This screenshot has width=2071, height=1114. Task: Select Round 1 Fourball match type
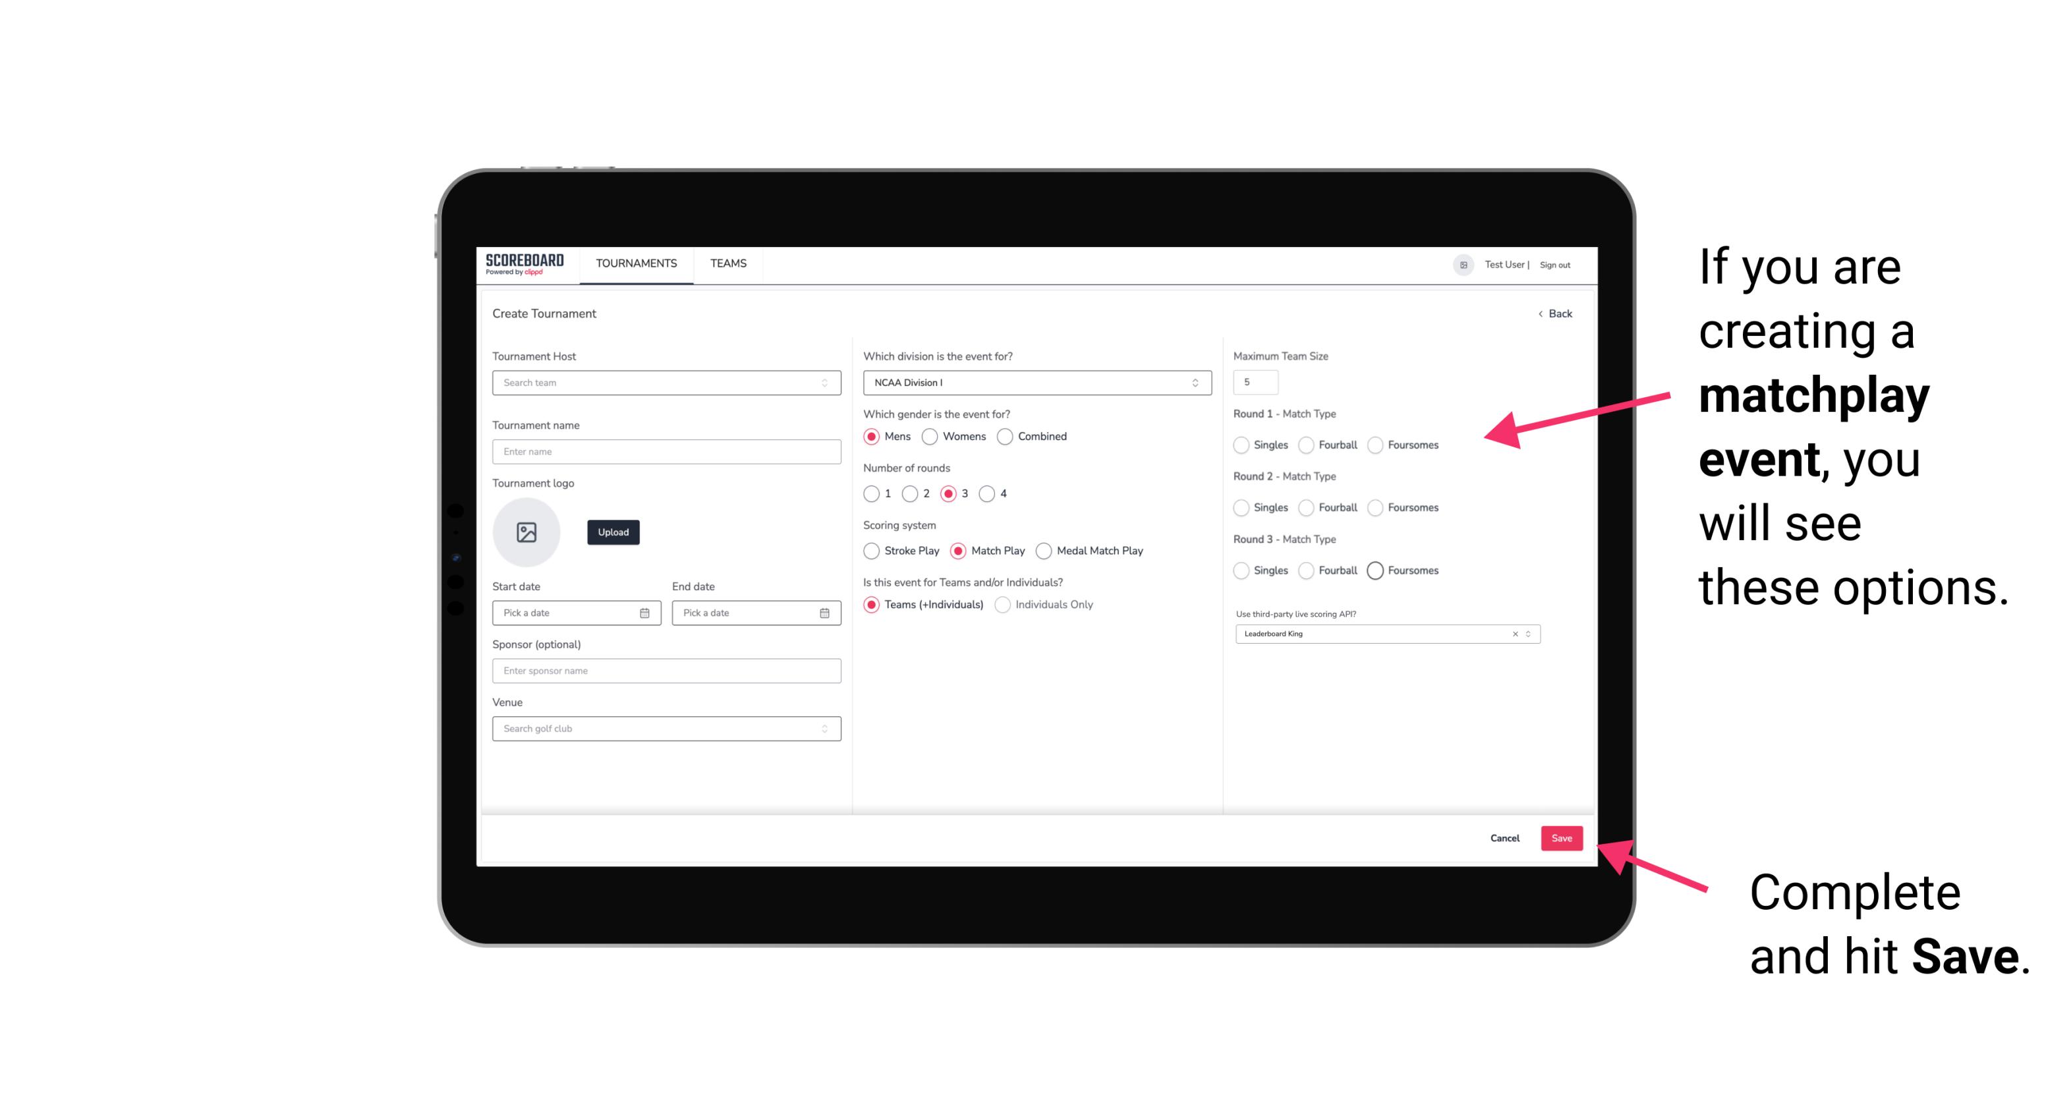pyautogui.click(x=1304, y=445)
